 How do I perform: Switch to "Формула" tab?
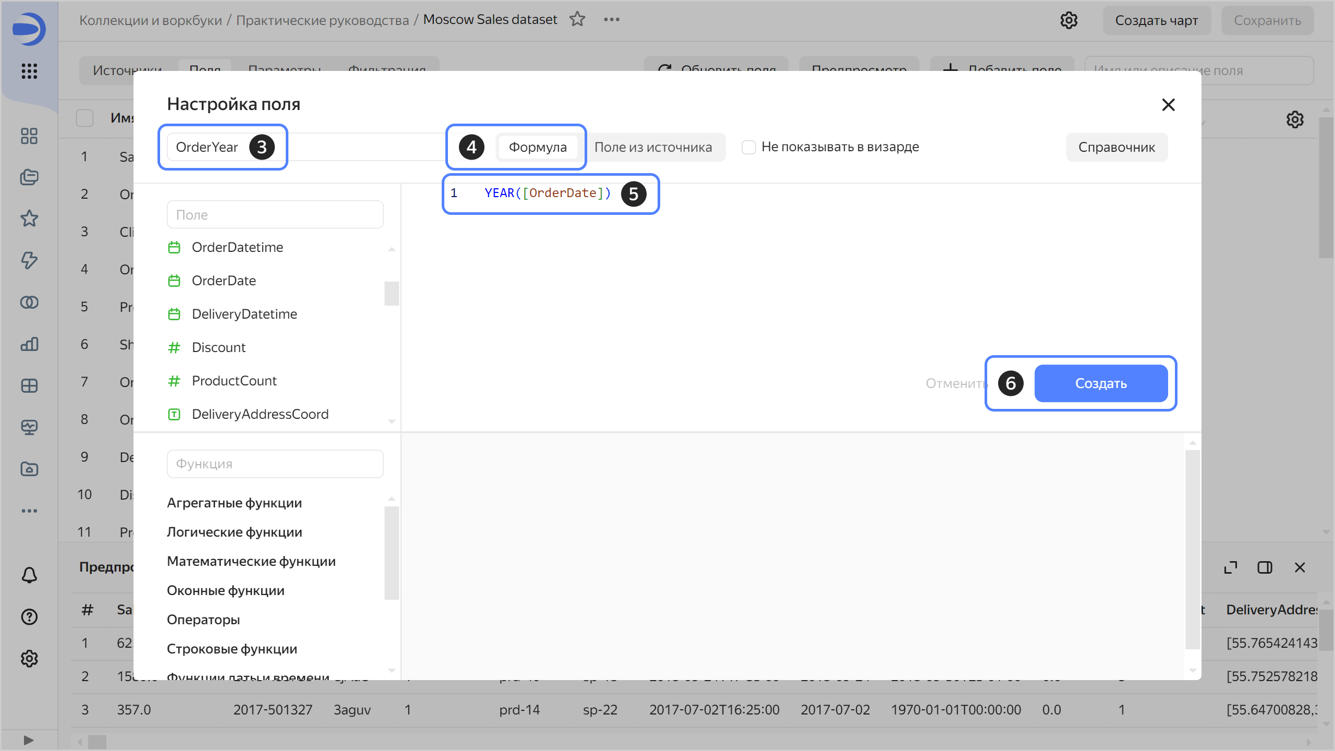tap(537, 147)
